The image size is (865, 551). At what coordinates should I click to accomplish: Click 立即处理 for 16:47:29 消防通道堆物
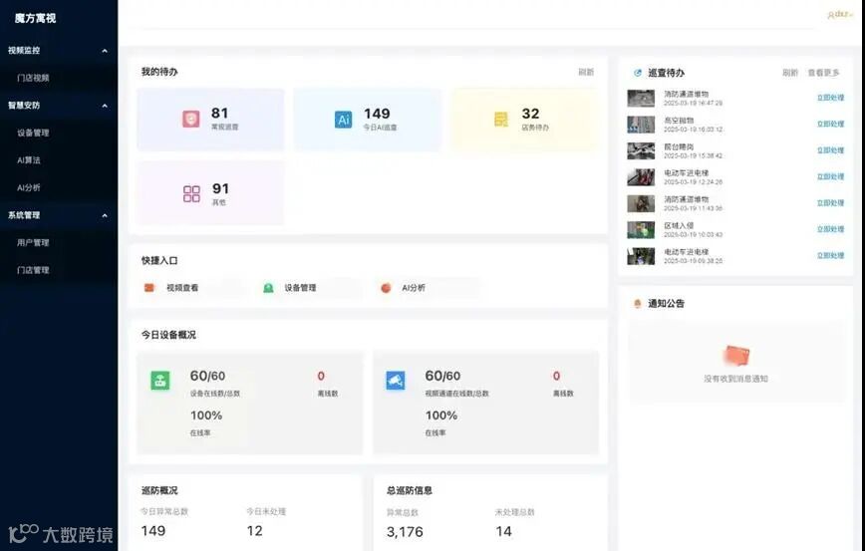tap(830, 98)
